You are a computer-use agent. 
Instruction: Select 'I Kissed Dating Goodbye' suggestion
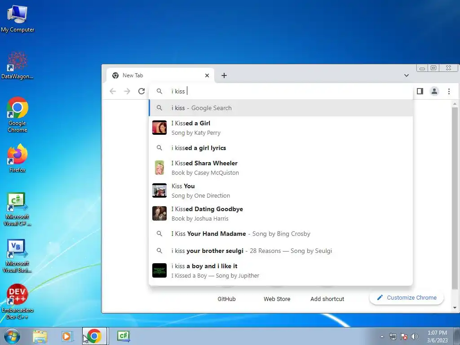tap(281, 213)
